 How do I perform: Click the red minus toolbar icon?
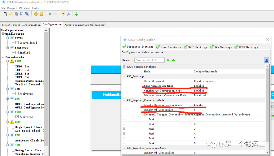pyautogui.click(x=55, y=14)
